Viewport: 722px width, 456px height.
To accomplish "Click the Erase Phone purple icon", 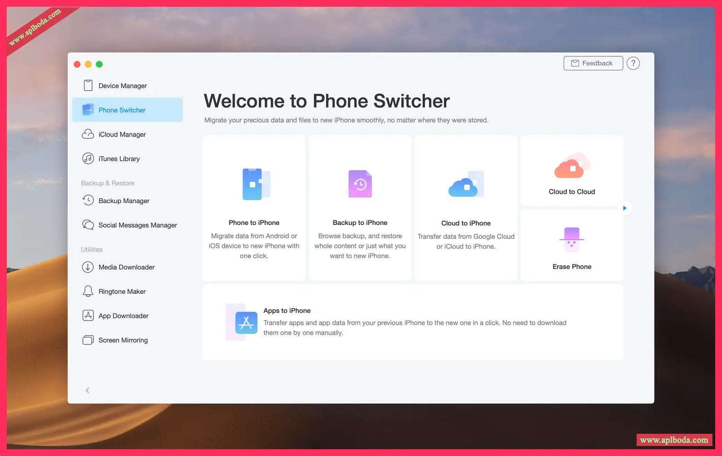I will pos(572,239).
